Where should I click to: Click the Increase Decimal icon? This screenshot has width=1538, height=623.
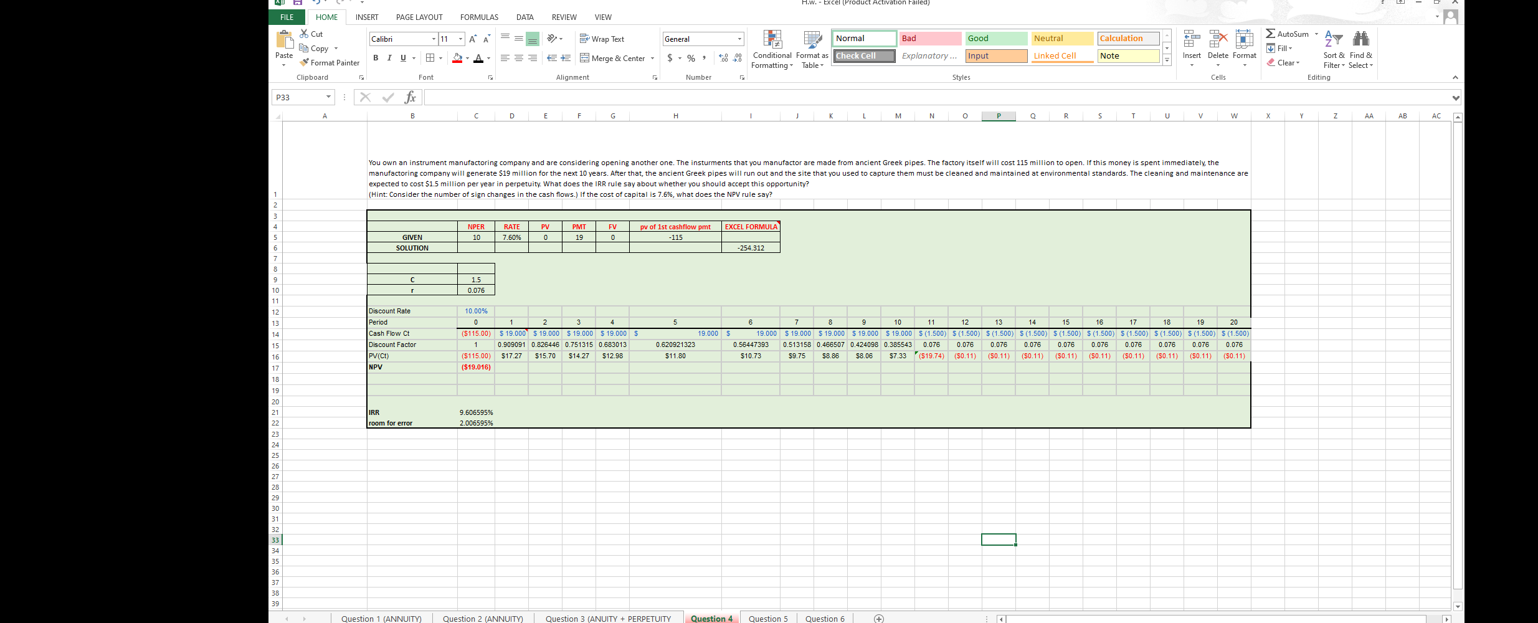point(722,57)
